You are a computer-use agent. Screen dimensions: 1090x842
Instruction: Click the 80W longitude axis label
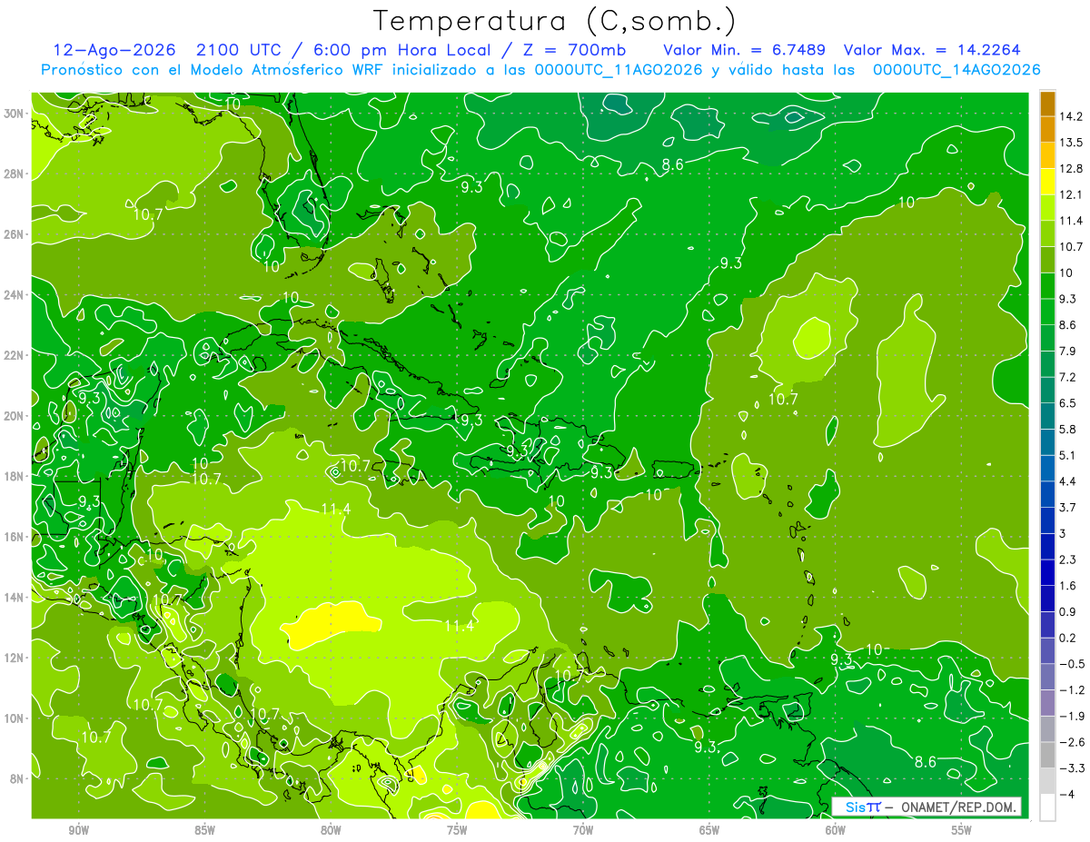(x=331, y=830)
